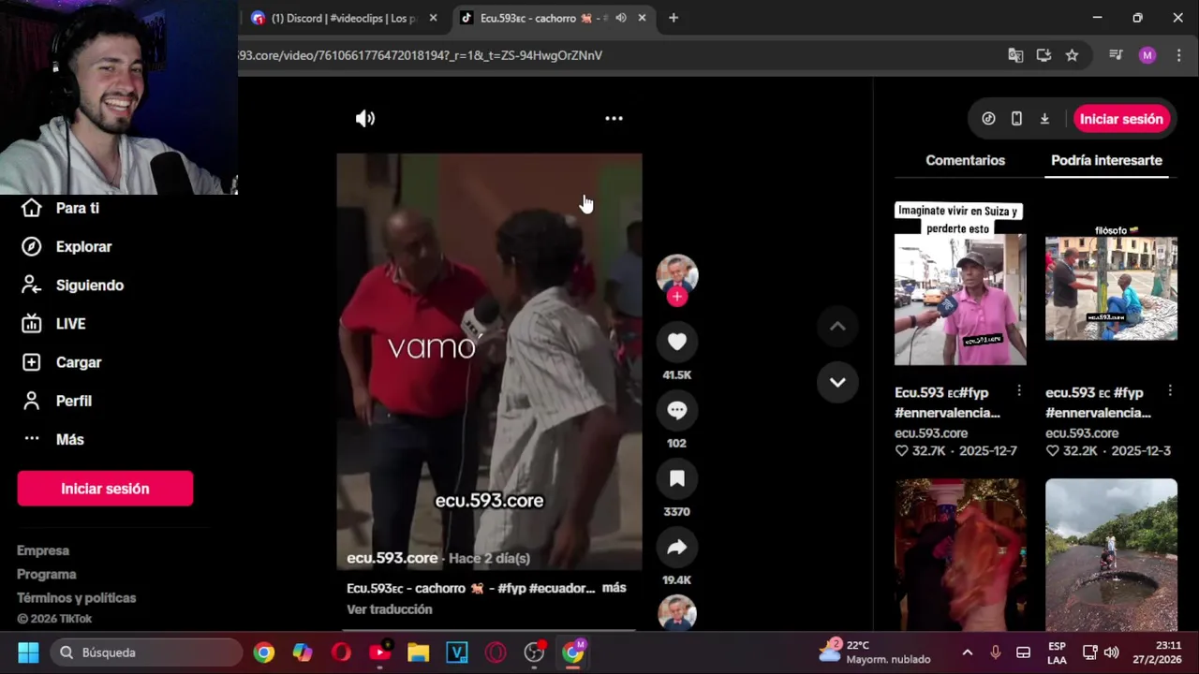The image size is (1199, 674).
Task: Show hidden system tray icons chevron
Action: tap(968, 652)
